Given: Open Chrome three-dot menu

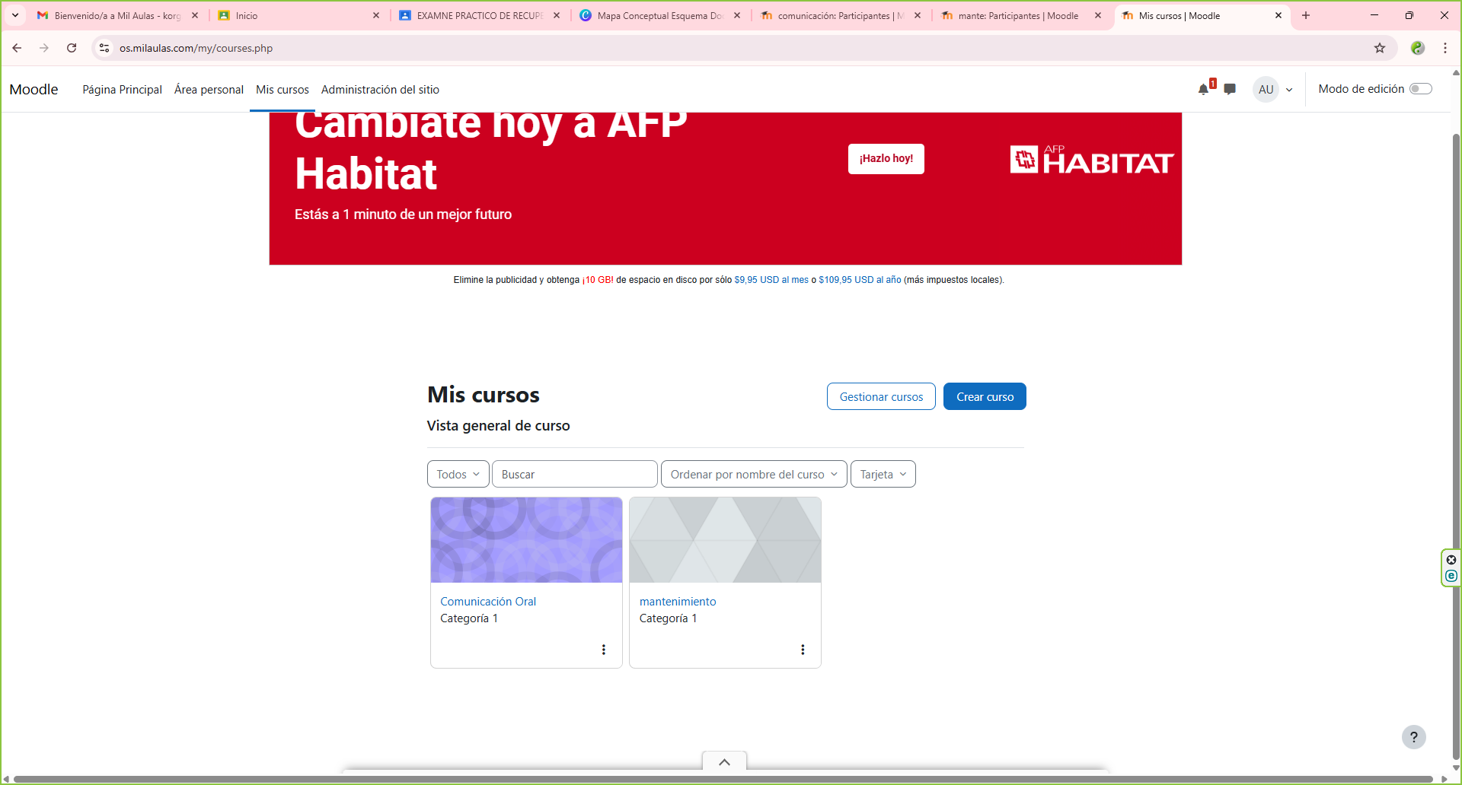Looking at the screenshot, I should (x=1445, y=48).
